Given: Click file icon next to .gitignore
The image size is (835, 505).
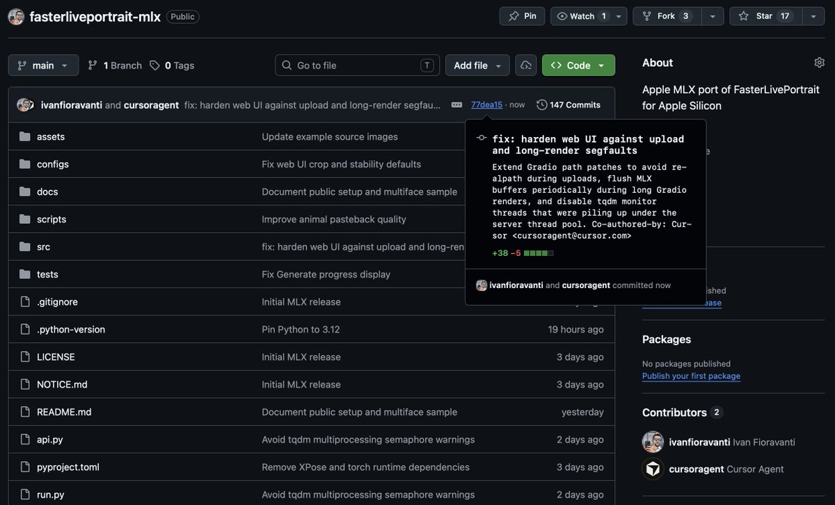Looking at the screenshot, I should 25,302.
